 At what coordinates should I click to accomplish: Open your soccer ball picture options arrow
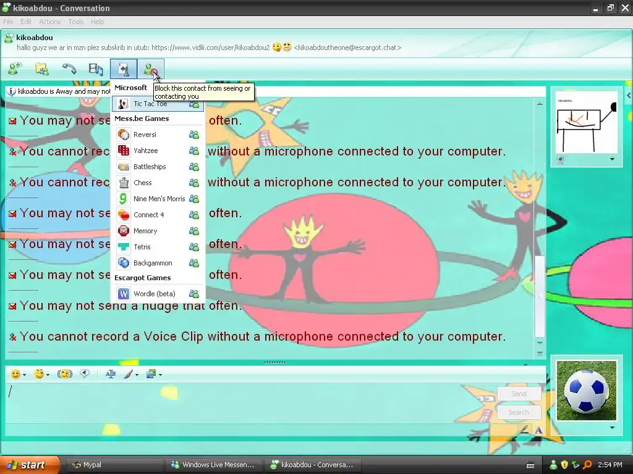[x=612, y=428]
